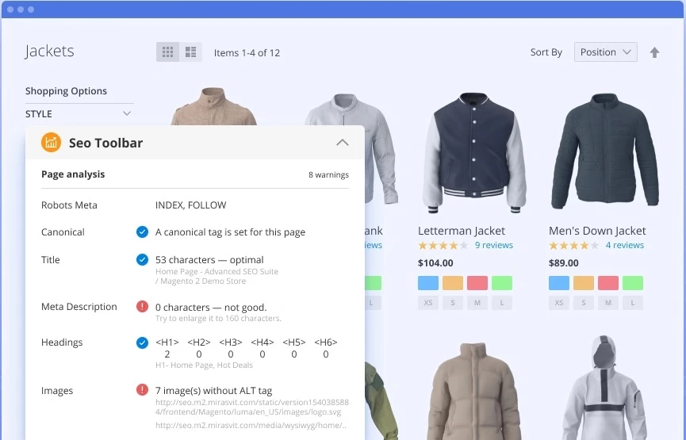Choose size M for Men's Down Jacket
Image resolution: width=686 pixels, height=440 pixels.
(x=608, y=303)
